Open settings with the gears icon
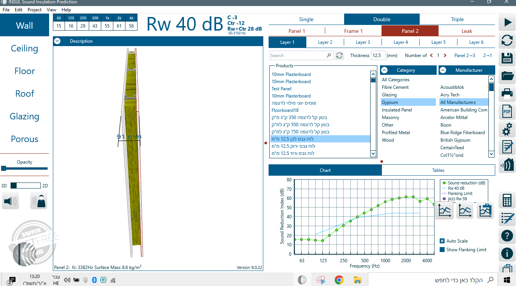The height and width of the screenshot is (286, 516). point(507,129)
